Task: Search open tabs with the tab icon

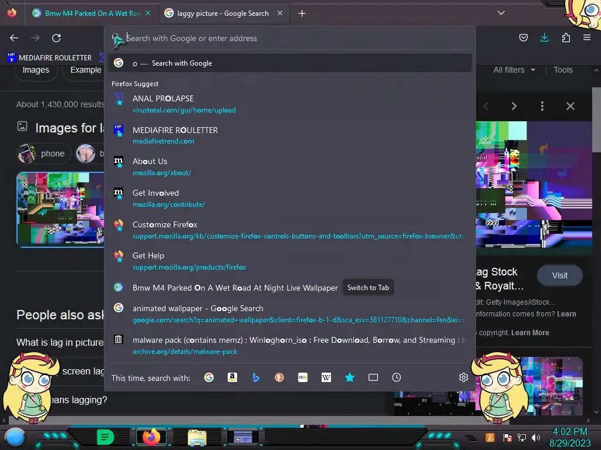Action: (373, 378)
